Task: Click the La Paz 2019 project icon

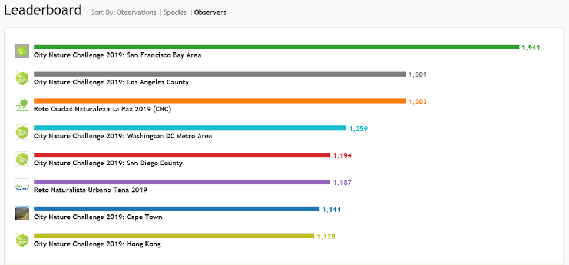Action: pos(22,105)
